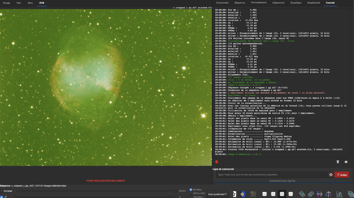Select the Utilisateur radio button
Image resolution: width=354 pixels, height=198 pixels.
[x=191, y=197]
